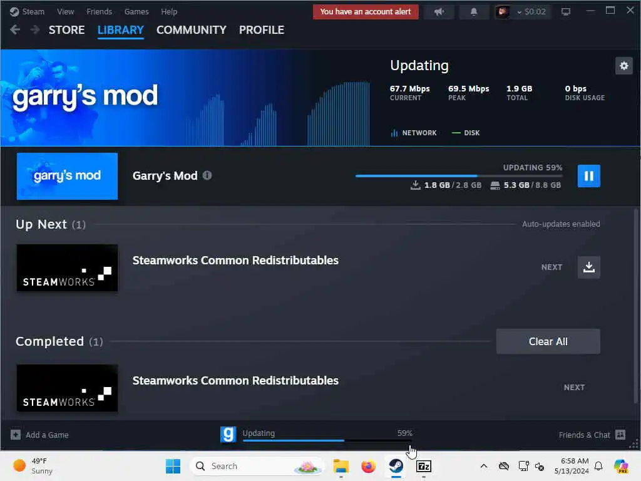Click the taskbar clock showing 6:58 AM
641x481 pixels.
(x=572, y=466)
